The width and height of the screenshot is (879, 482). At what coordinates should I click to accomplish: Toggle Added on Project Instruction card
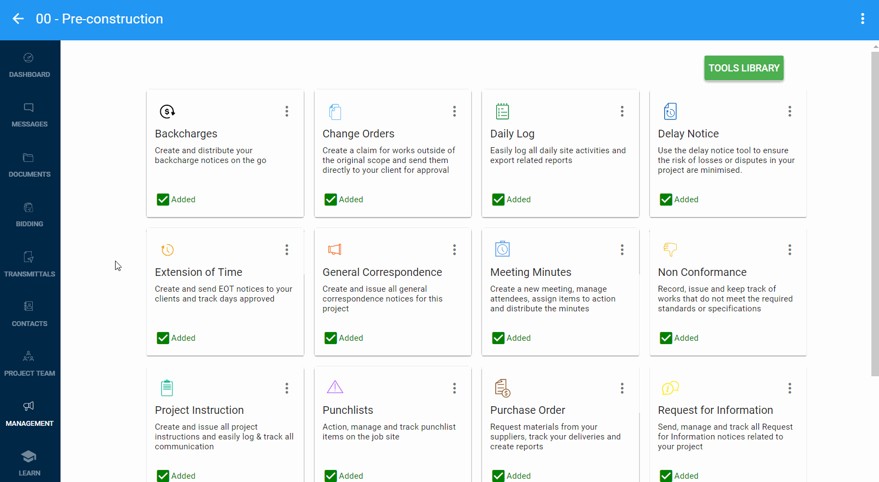163,476
